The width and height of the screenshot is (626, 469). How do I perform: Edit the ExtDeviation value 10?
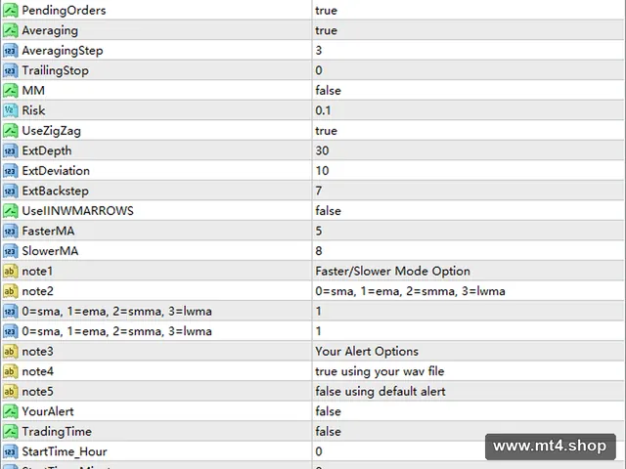(468, 171)
